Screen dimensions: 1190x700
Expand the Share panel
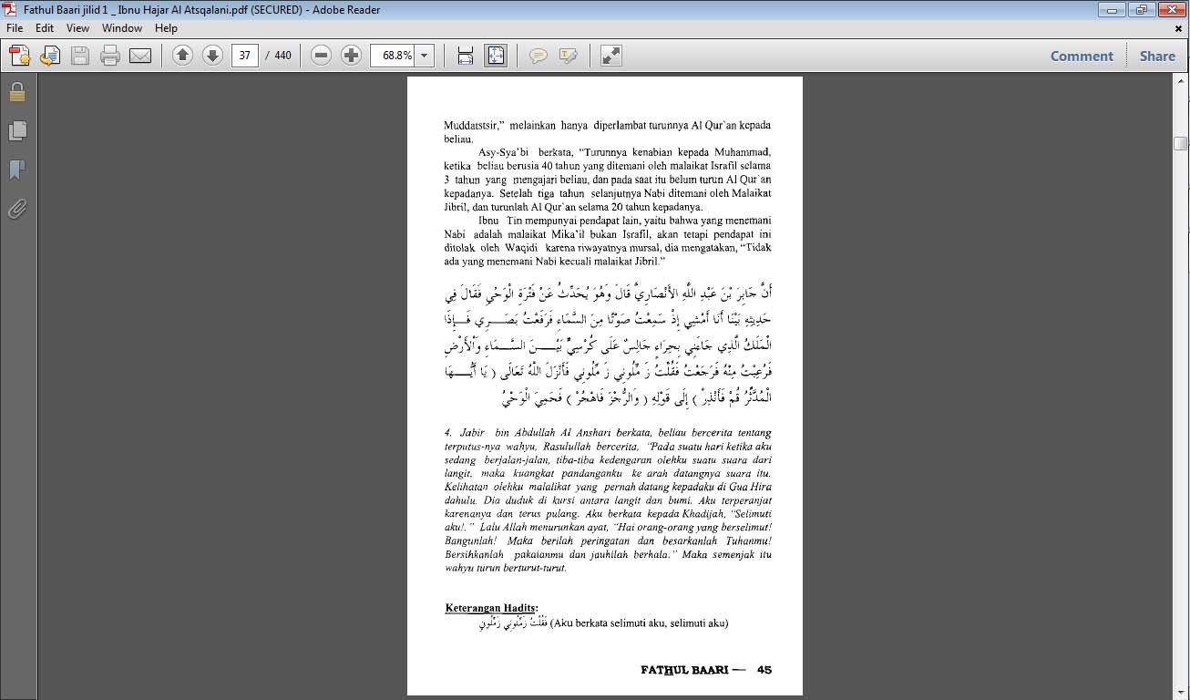coord(1156,56)
